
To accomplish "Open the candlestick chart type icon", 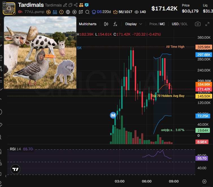I will 106,24.
